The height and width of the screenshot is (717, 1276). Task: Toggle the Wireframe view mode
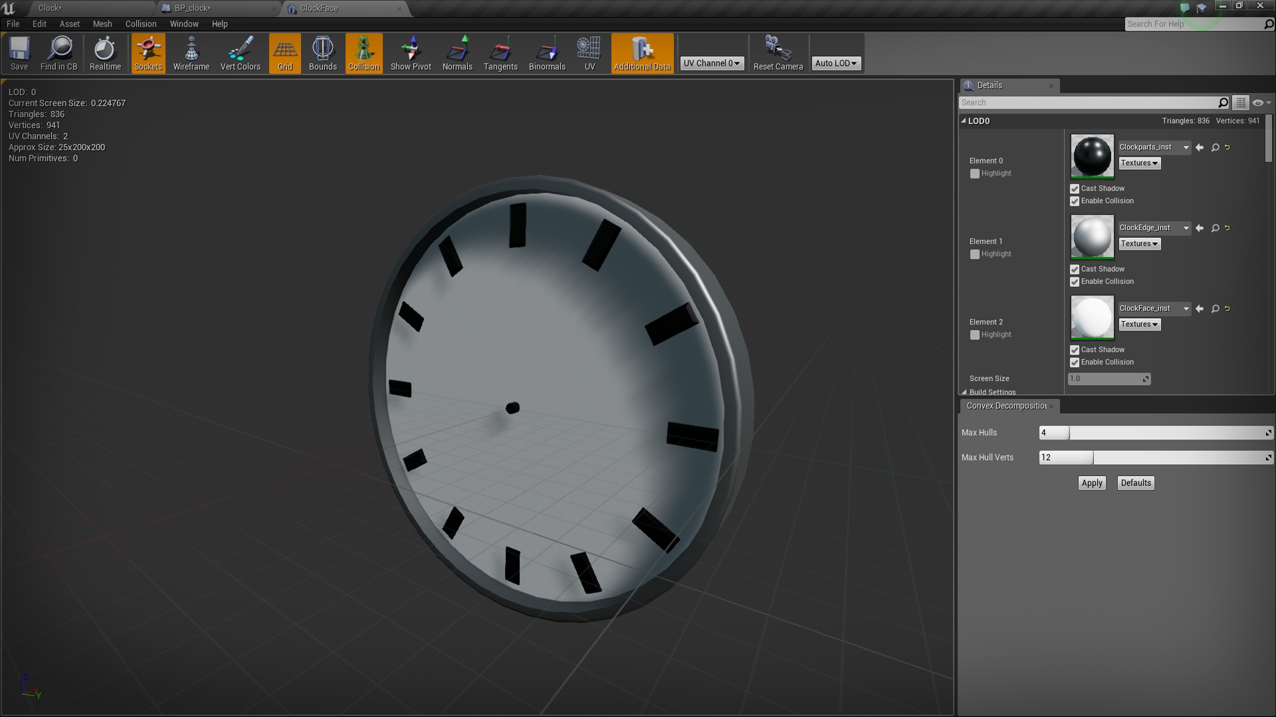(191, 53)
